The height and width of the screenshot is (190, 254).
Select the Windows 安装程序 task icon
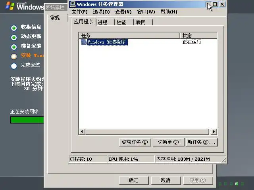point(84,42)
